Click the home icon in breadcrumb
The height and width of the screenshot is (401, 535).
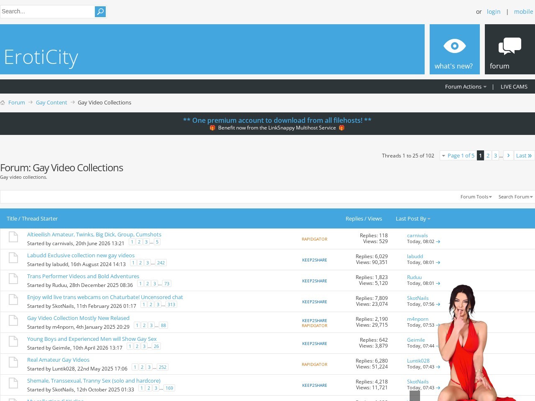click(x=3, y=102)
